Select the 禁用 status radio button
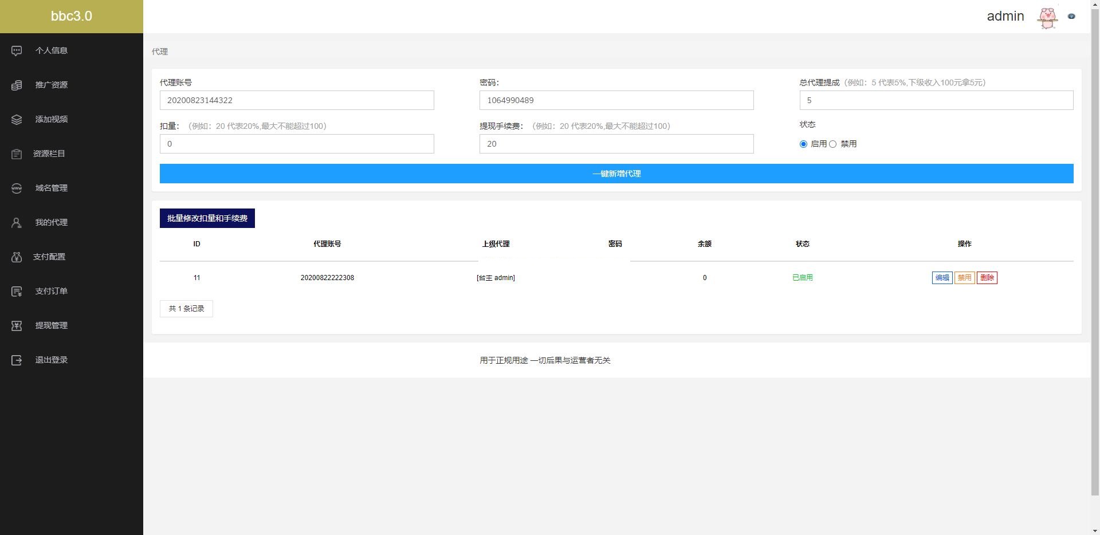This screenshot has height=535, width=1100. click(x=832, y=144)
